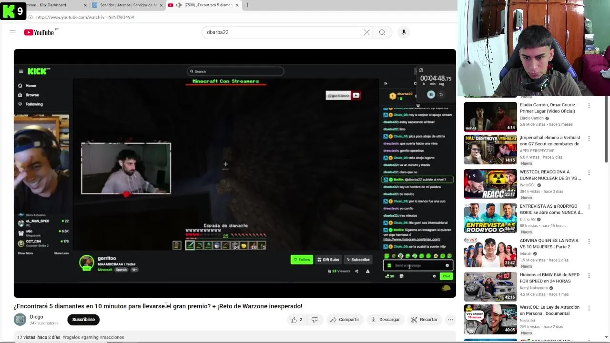The height and width of the screenshot is (343, 610).
Task: Open options menu for RODRYGO GOES interview
Action: click(589, 207)
